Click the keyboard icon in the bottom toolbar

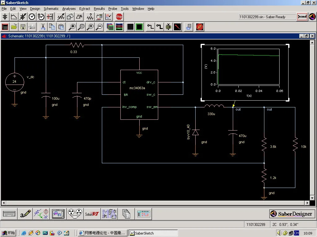[9, 214]
